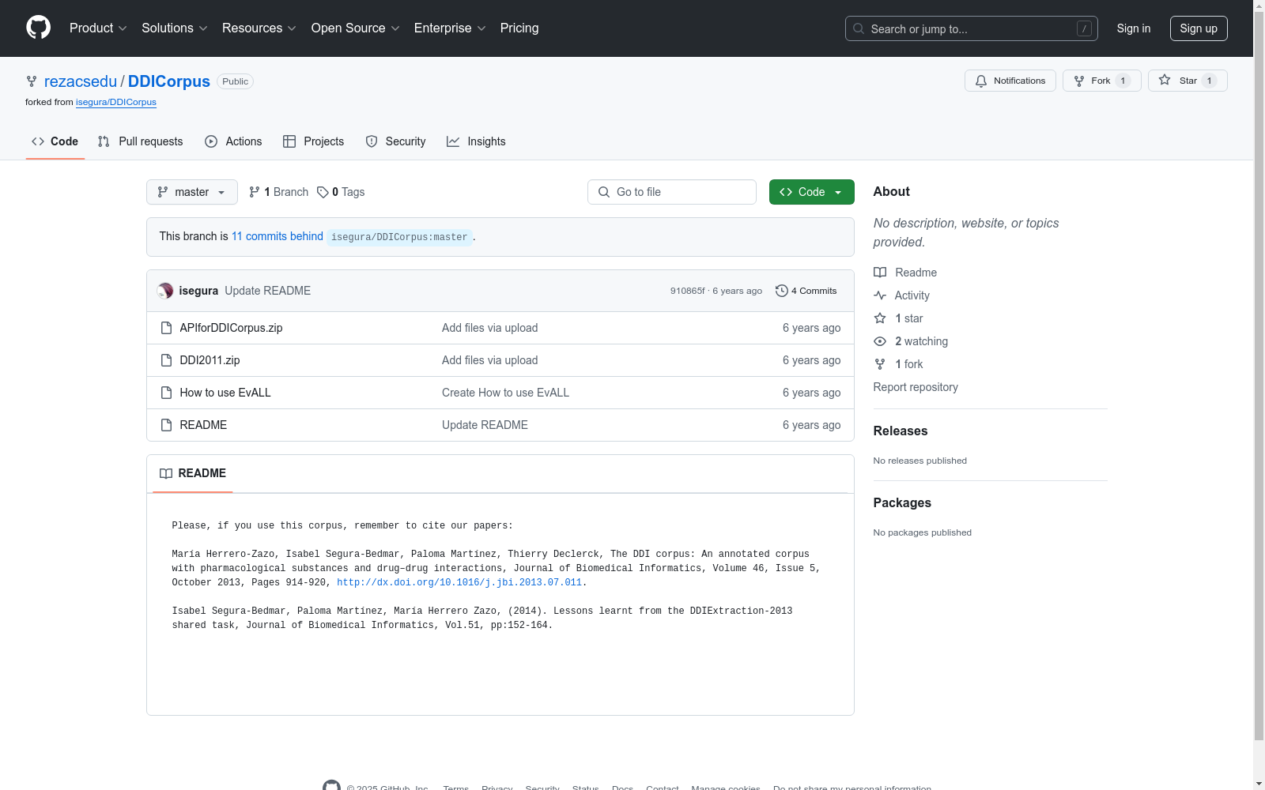
Task: View the 1 Branch link
Action: 278,192
